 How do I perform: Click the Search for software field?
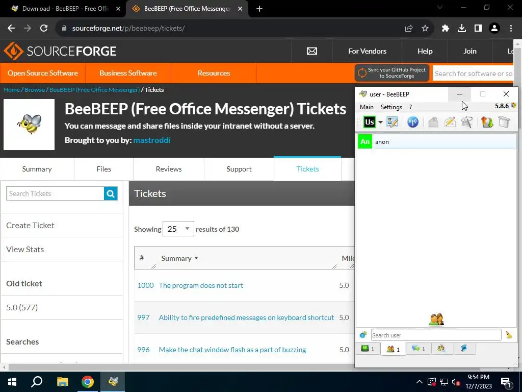pyautogui.click(x=473, y=73)
